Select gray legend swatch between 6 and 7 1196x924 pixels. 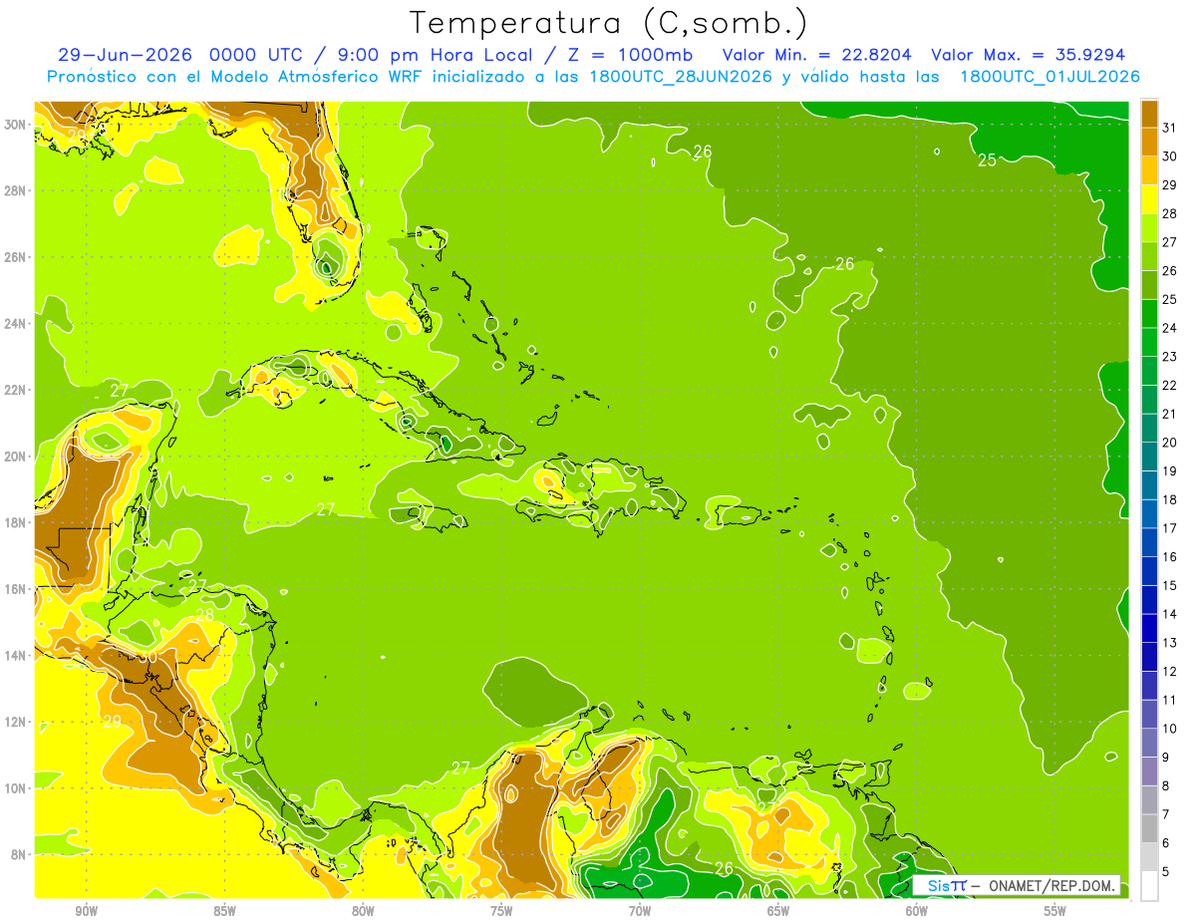(1149, 829)
